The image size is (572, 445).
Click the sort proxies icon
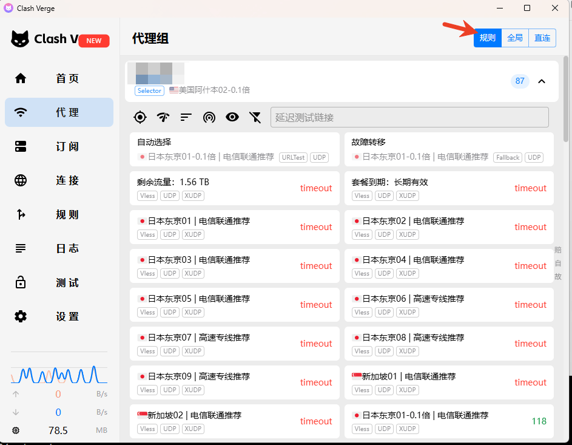(x=186, y=117)
